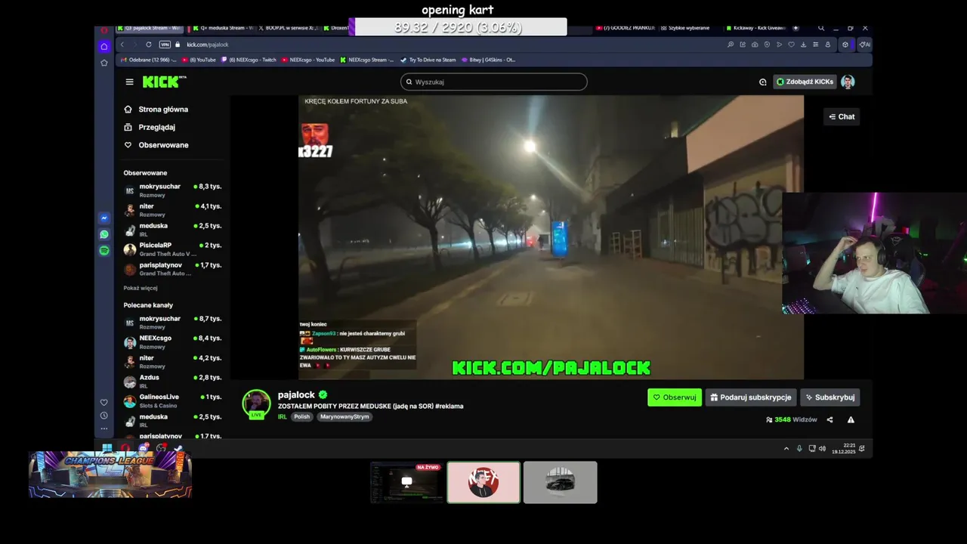Click taskbar microphone tray icon
The image size is (967, 544).
(x=799, y=449)
